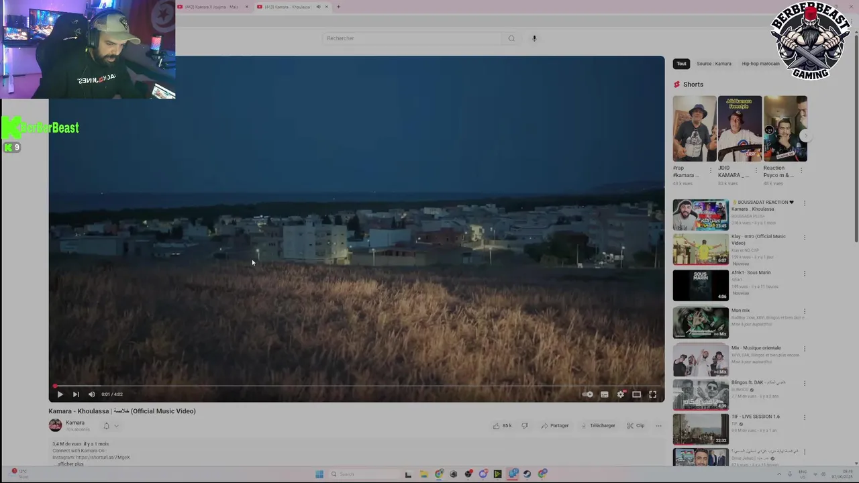
Task: Mute audio on Khoulassa browser tab
Action: pyautogui.click(x=318, y=7)
